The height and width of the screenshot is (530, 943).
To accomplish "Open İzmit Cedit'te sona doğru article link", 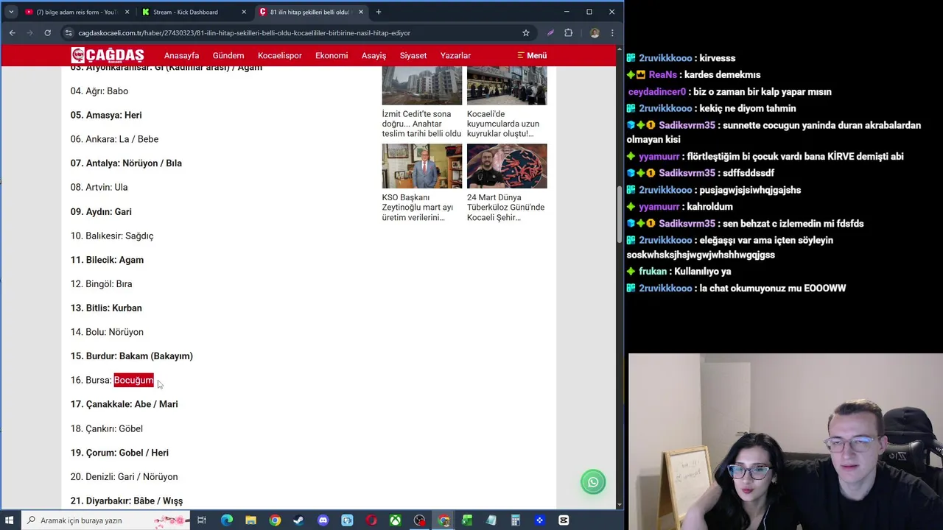I will (x=421, y=124).
